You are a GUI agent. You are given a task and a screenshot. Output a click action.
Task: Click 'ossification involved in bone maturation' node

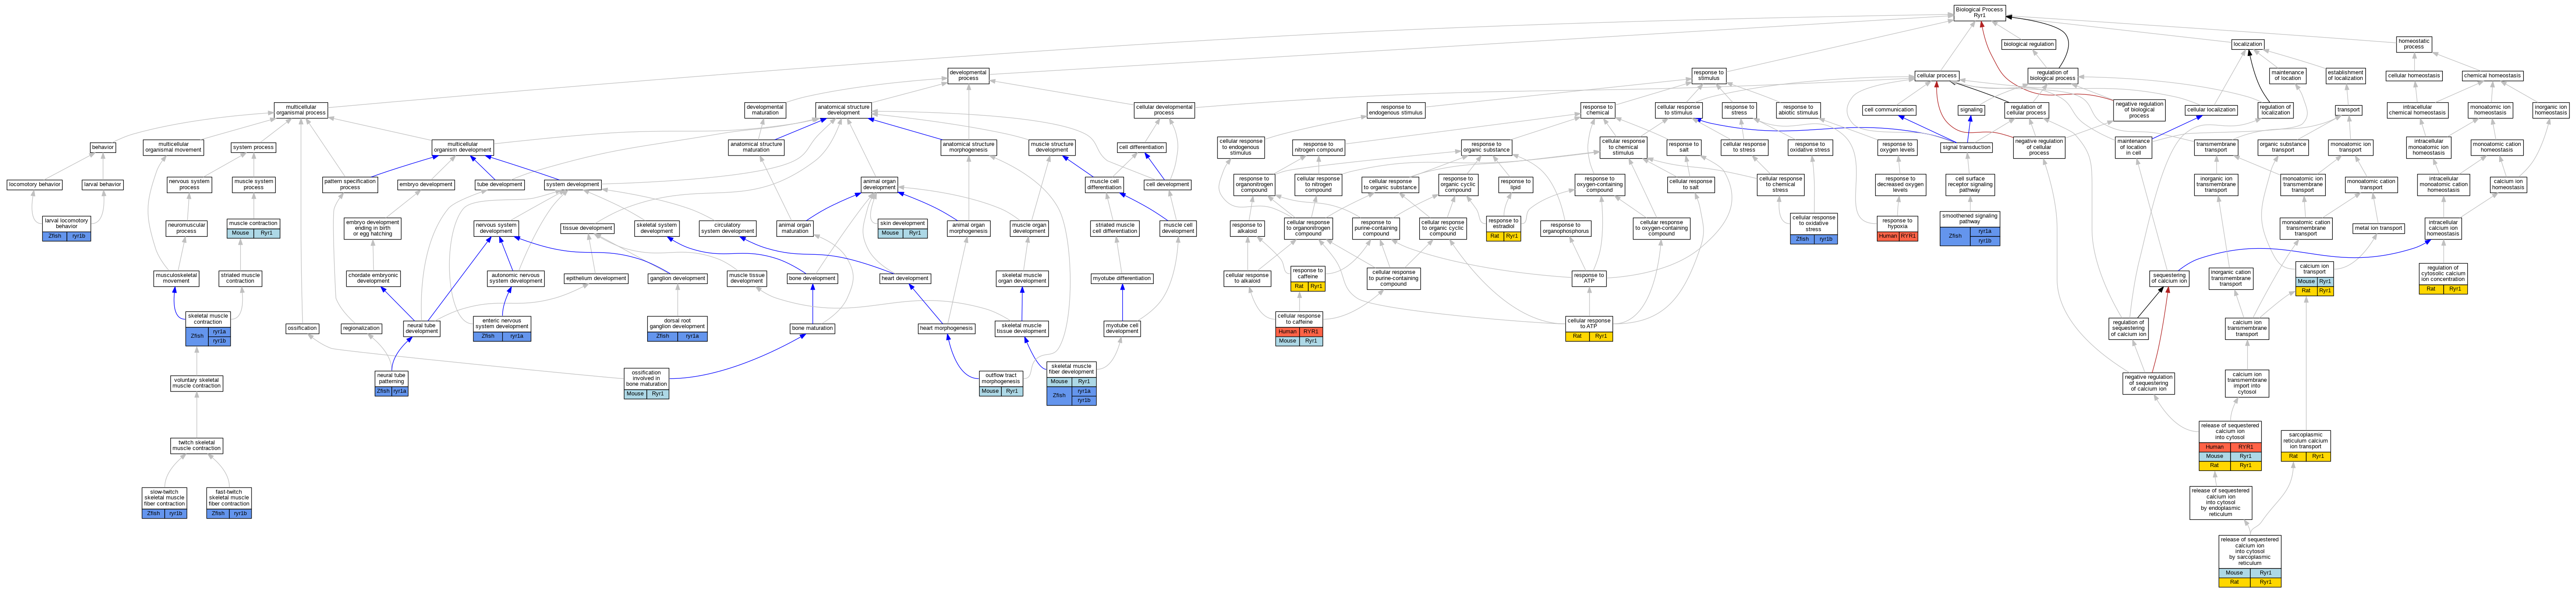pos(646,383)
